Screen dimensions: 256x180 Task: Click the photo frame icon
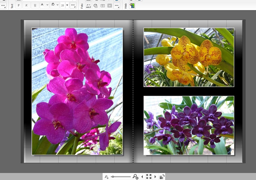[x=110, y=6]
